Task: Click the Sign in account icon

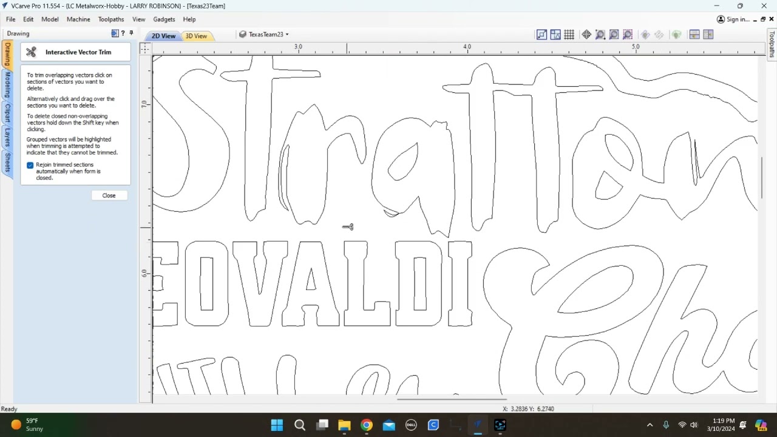Action: 721,19
